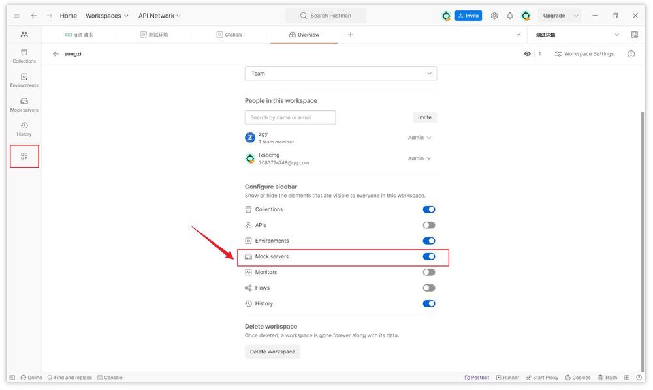The height and width of the screenshot is (390, 653).
Task: Expand the Workspaces dropdown
Action: (106, 16)
